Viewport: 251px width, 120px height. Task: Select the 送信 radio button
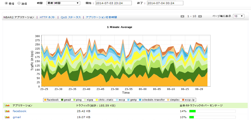point(19,3)
